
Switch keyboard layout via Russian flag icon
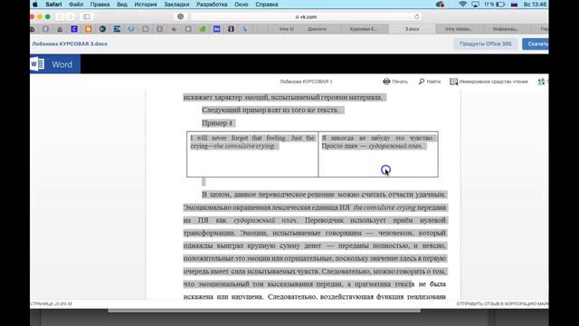pos(514,5)
